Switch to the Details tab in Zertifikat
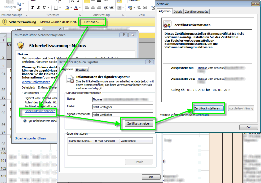Viewport: 261px width, 183px height. point(178,12)
